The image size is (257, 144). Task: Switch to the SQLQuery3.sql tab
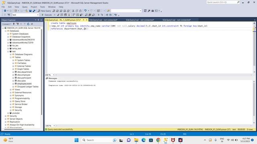tap(103, 20)
